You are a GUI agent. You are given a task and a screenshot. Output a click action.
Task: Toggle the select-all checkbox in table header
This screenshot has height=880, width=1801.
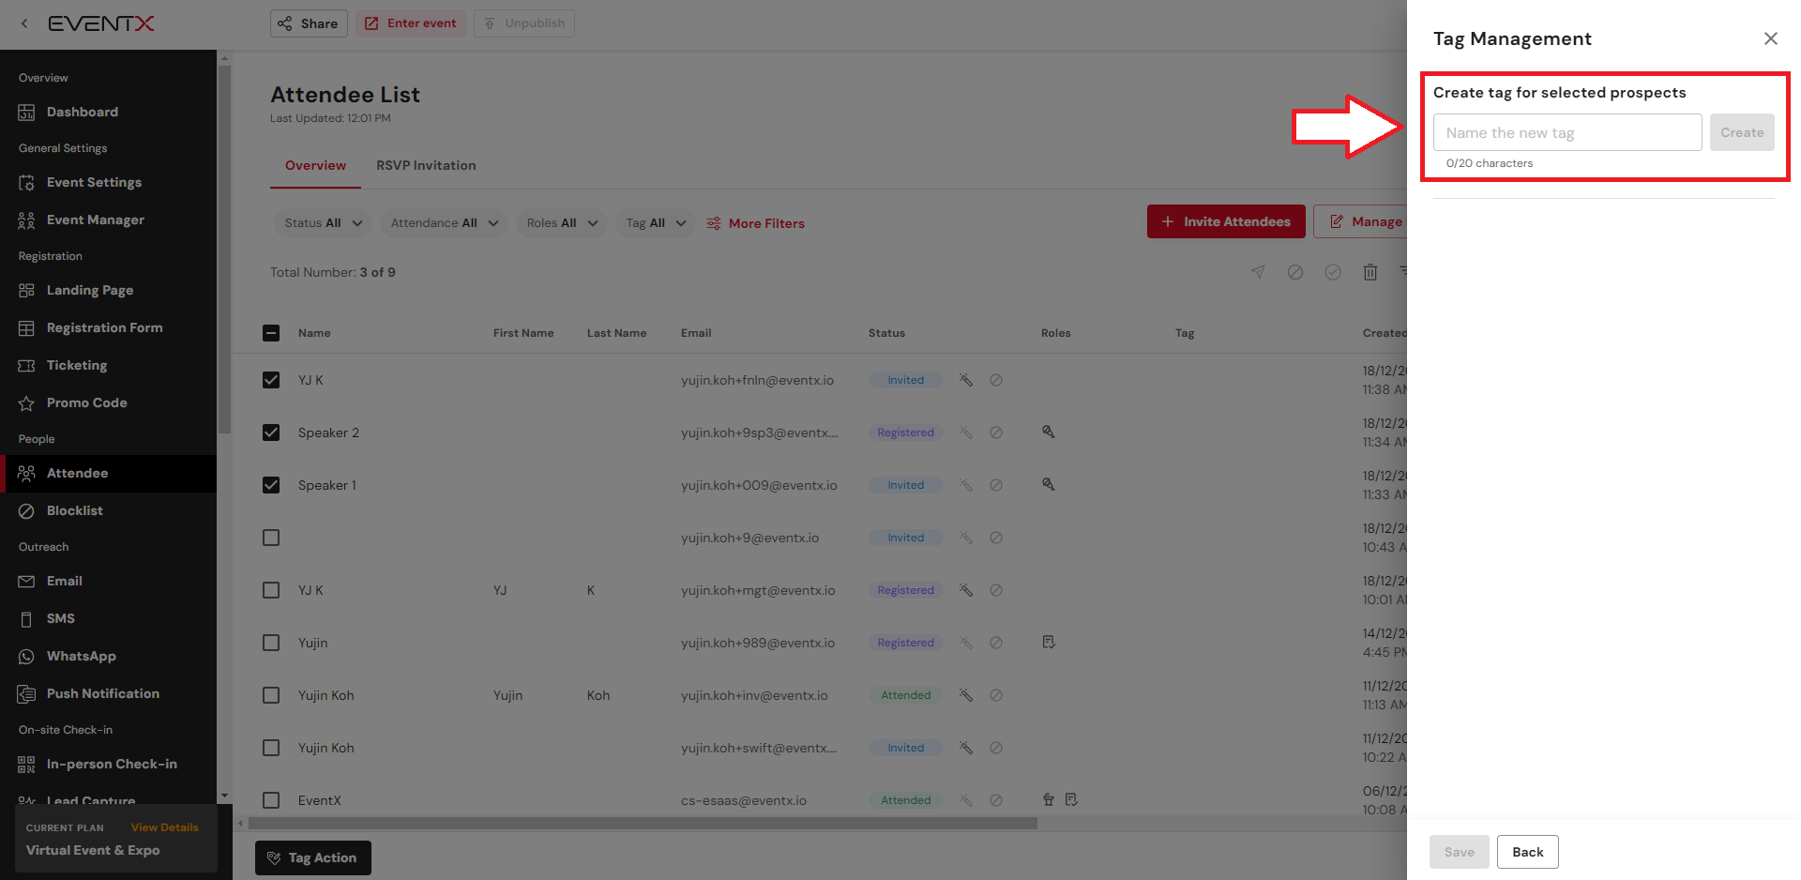271,333
